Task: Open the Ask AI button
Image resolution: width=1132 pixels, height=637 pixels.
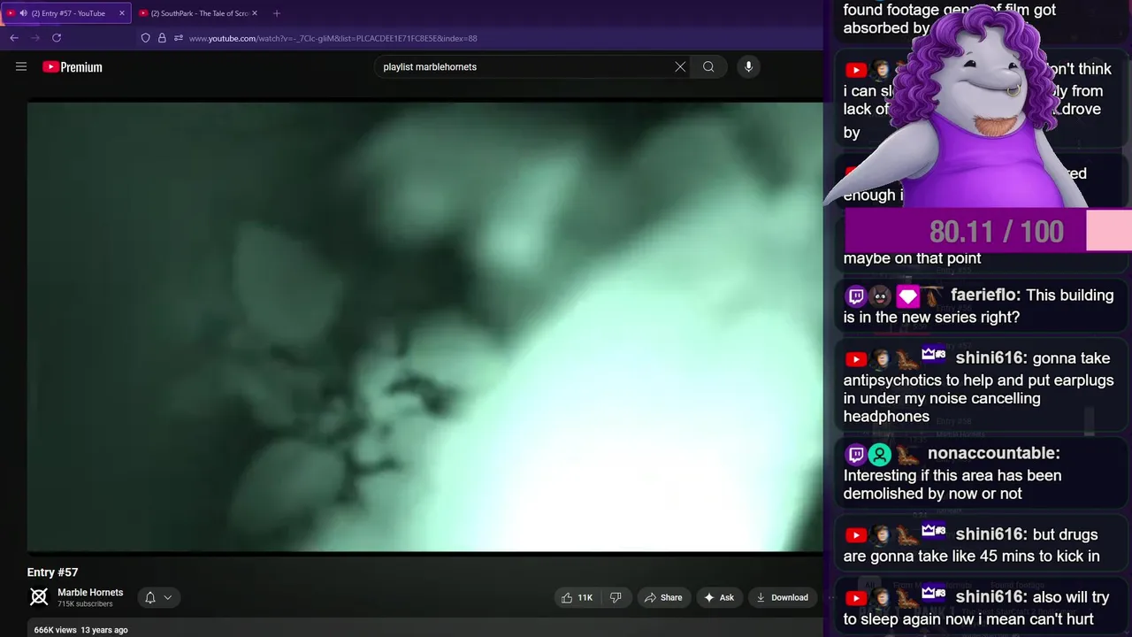Action: pyautogui.click(x=719, y=597)
